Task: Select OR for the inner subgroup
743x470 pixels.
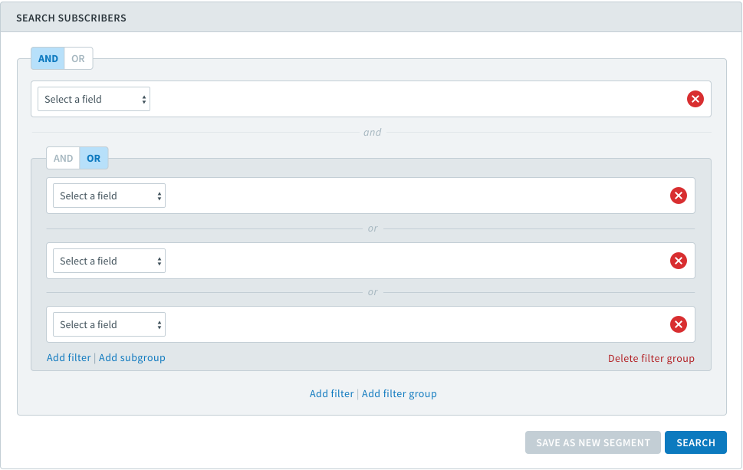Action: (94, 158)
